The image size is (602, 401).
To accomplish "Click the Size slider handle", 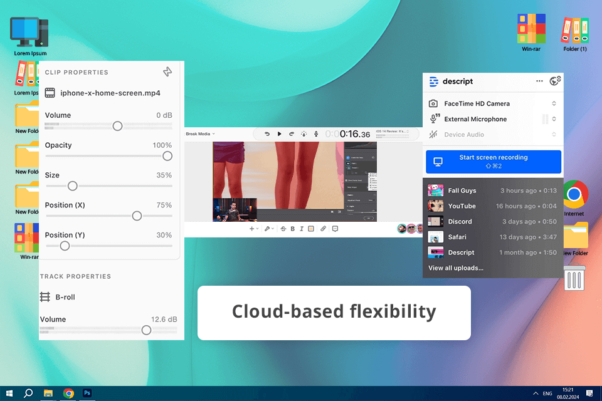I will pyautogui.click(x=72, y=185).
